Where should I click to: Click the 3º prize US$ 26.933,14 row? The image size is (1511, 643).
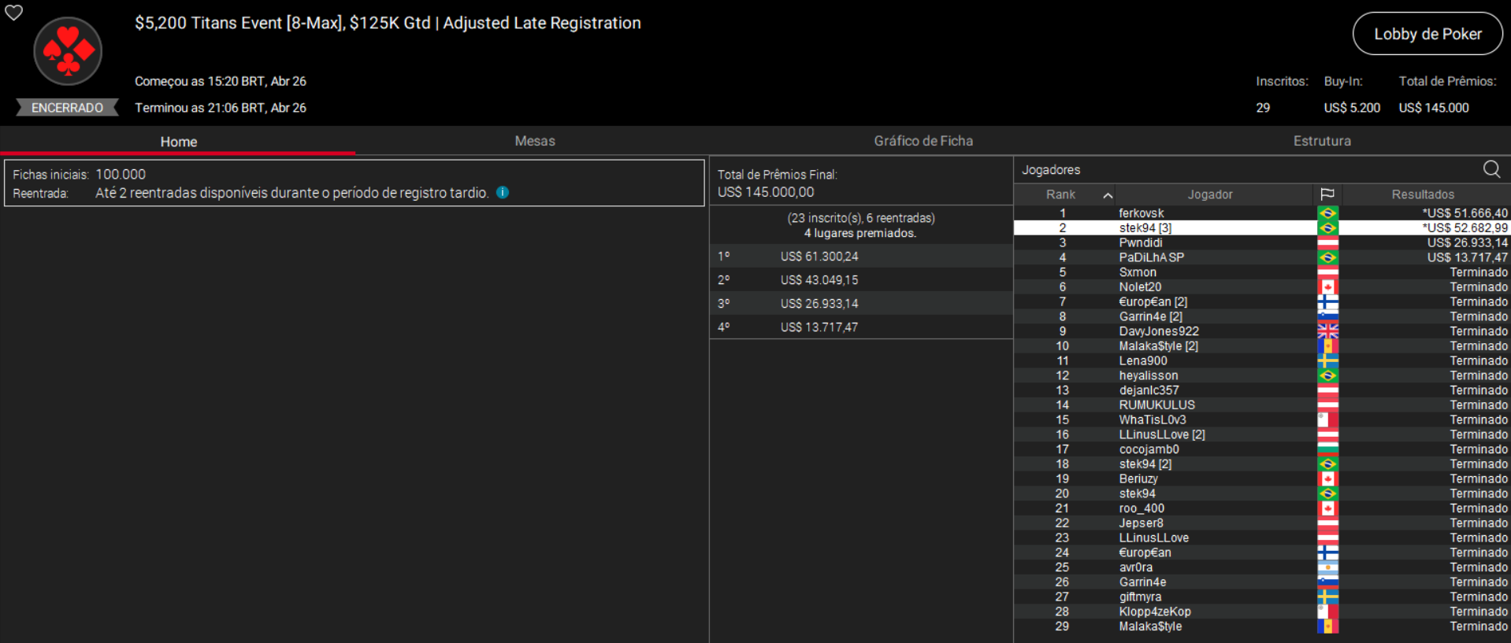[861, 304]
